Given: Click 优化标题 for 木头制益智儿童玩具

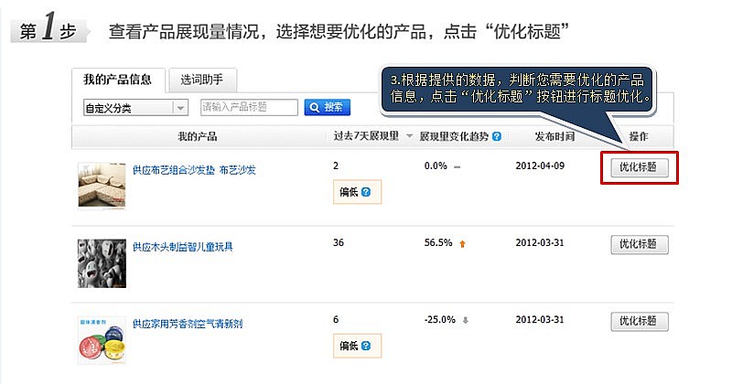Looking at the screenshot, I should [x=639, y=244].
